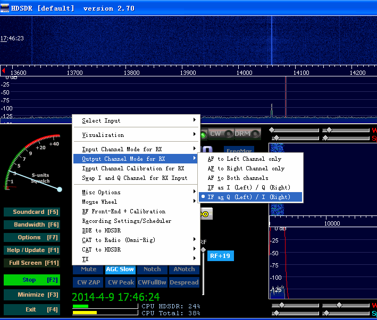Screen dimensions: 377x320
Task: Enable the ANotch auto notch filter
Action: (x=184, y=269)
